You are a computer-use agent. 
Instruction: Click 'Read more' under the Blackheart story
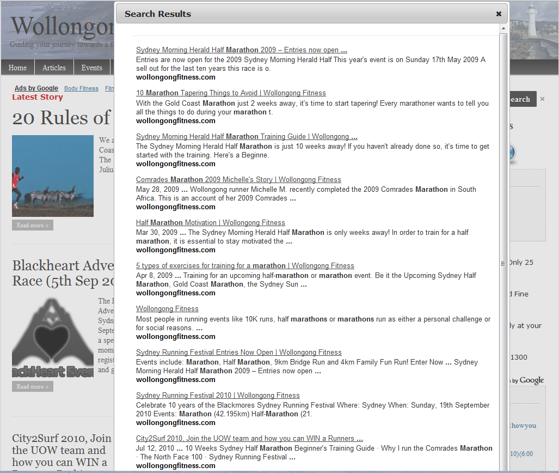[x=32, y=387]
